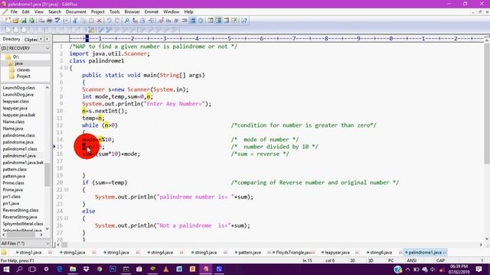The height and width of the screenshot is (275, 490).
Task: Switch to the Directory side panel tab
Action: pyautogui.click(x=11, y=39)
